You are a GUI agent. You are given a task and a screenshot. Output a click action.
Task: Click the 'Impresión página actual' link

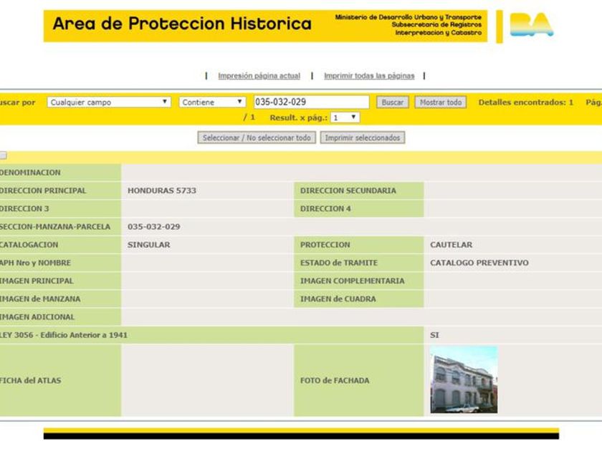click(259, 76)
